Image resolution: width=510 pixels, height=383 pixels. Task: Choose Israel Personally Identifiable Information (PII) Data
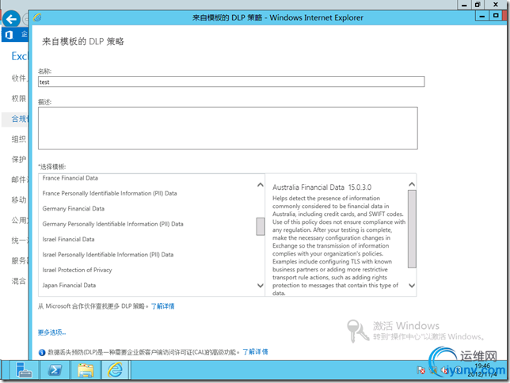(108, 254)
